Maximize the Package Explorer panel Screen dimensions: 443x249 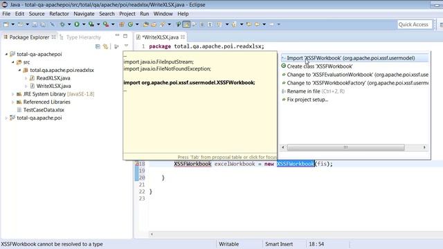(125, 36)
